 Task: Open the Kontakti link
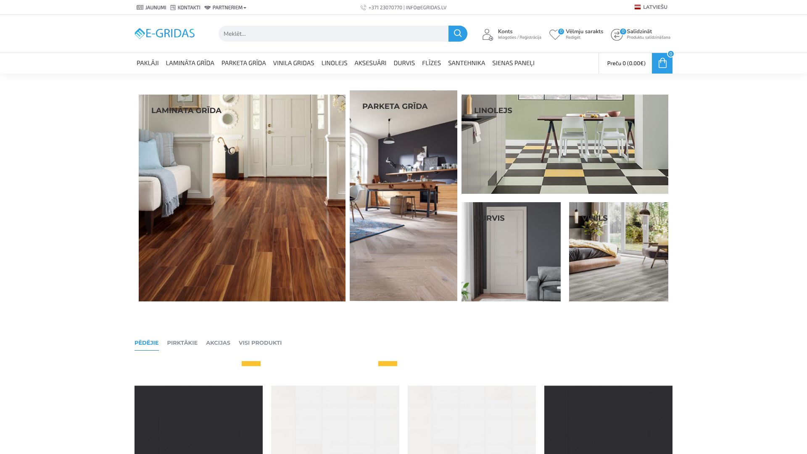pyautogui.click(x=189, y=8)
